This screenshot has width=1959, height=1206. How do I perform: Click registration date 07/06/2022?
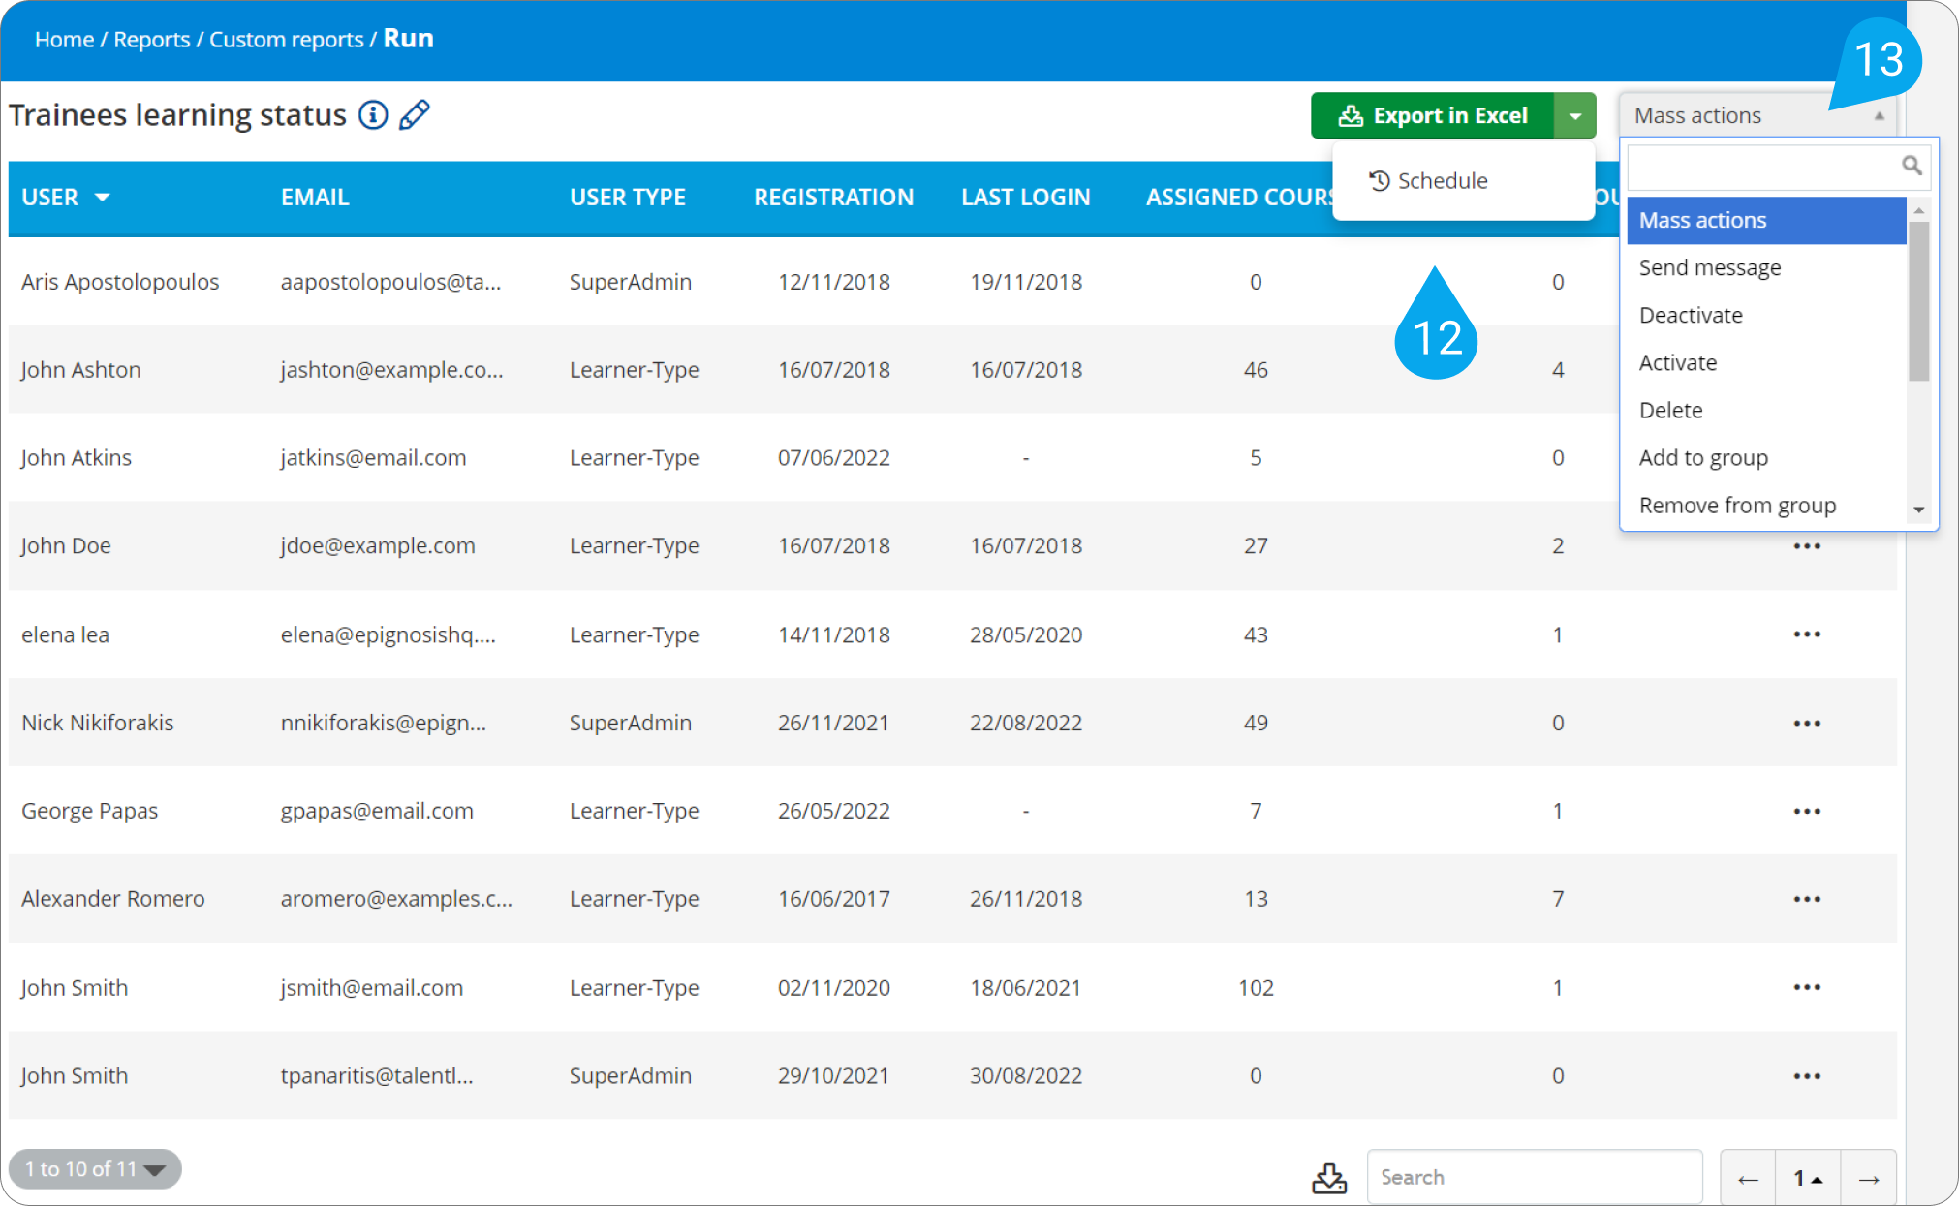834,458
